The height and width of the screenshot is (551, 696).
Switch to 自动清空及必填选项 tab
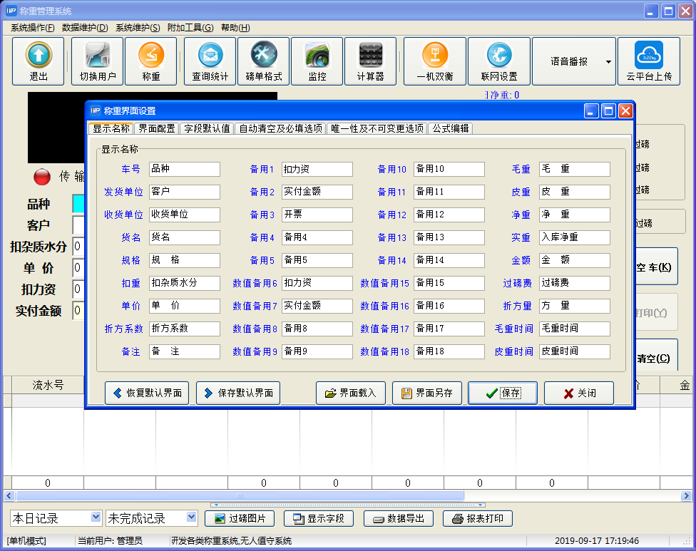(x=280, y=128)
